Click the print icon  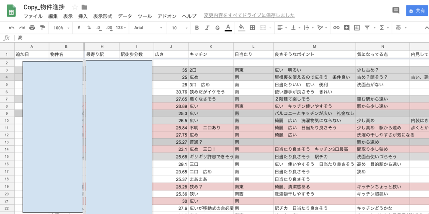point(32,28)
